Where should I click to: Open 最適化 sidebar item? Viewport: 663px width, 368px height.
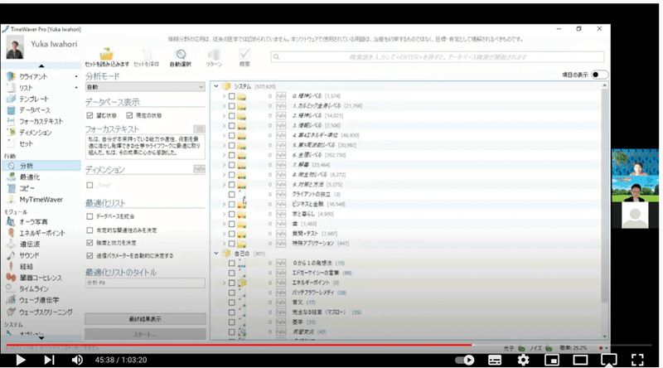pos(30,177)
